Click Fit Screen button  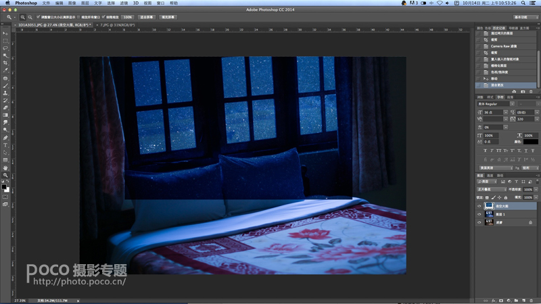147,17
